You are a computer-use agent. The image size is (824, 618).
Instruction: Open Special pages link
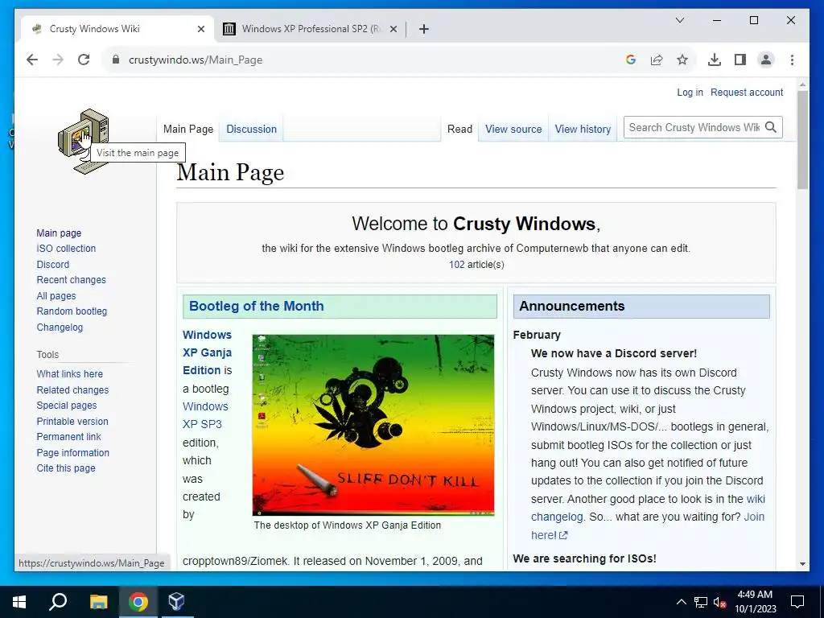[x=67, y=406]
